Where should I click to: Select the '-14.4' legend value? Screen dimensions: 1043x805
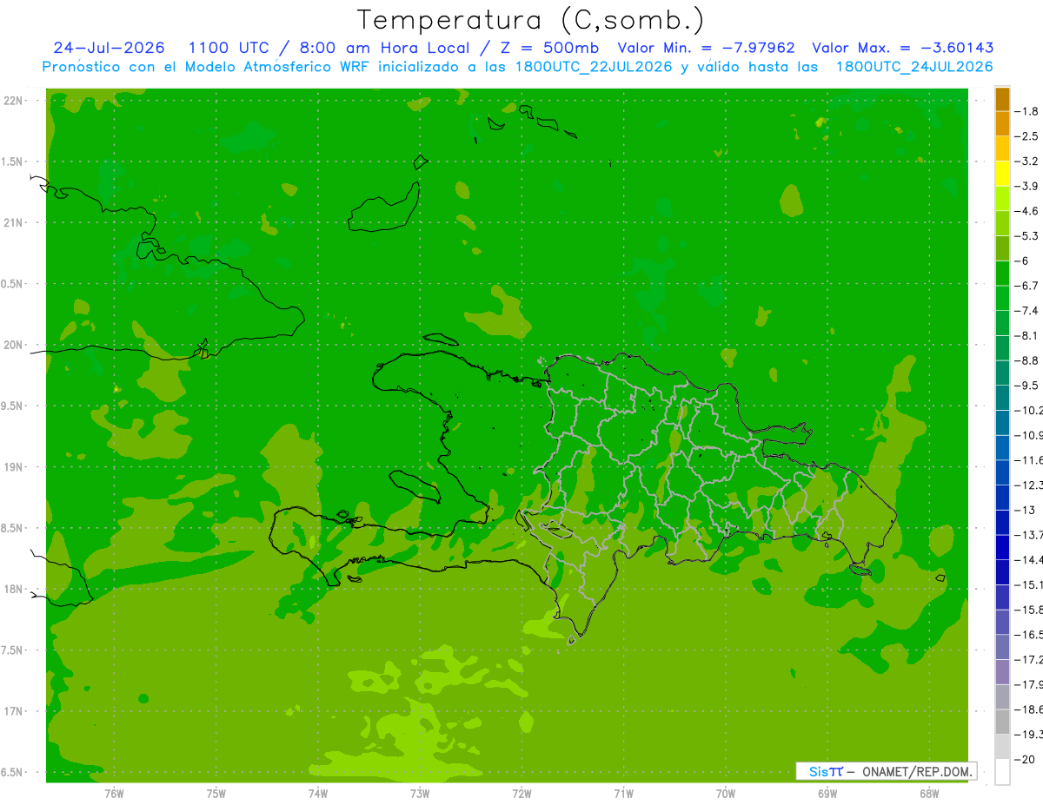[1028, 559]
